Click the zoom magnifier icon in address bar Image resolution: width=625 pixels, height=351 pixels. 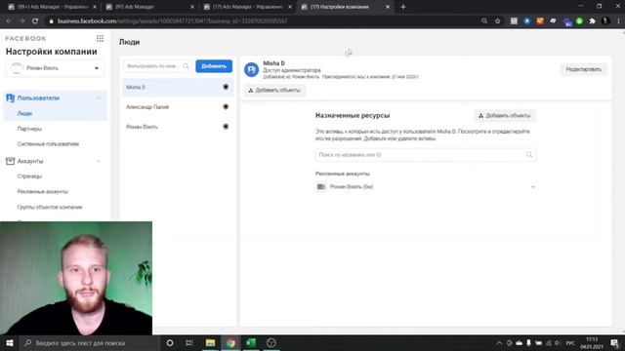tap(484, 20)
